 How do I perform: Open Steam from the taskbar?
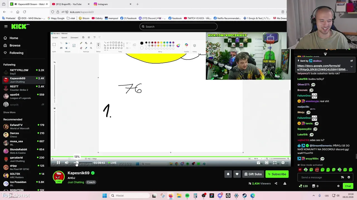[244, 196]
